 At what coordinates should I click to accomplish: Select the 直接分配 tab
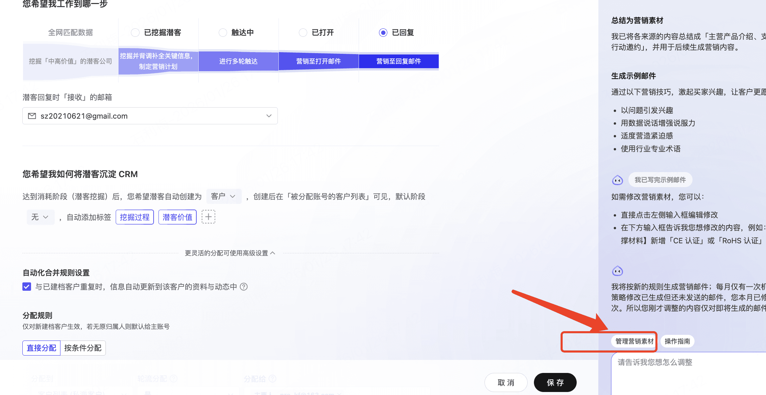[x=41, y=348]
